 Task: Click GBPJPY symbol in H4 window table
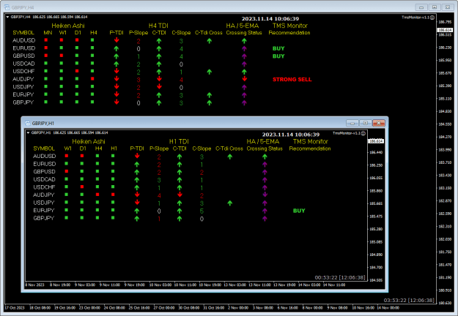23,102
